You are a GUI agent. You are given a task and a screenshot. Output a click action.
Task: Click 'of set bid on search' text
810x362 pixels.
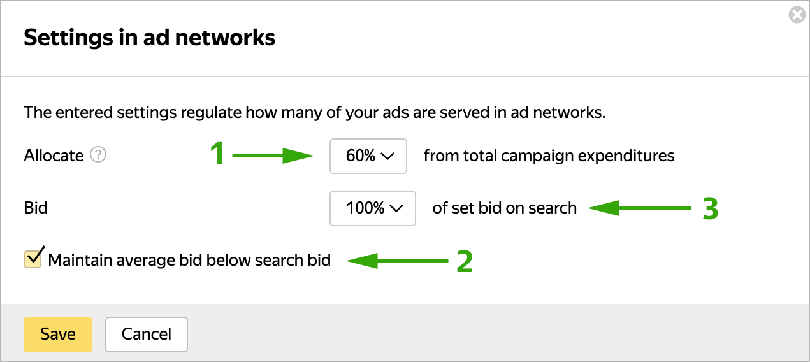point(504,208)
